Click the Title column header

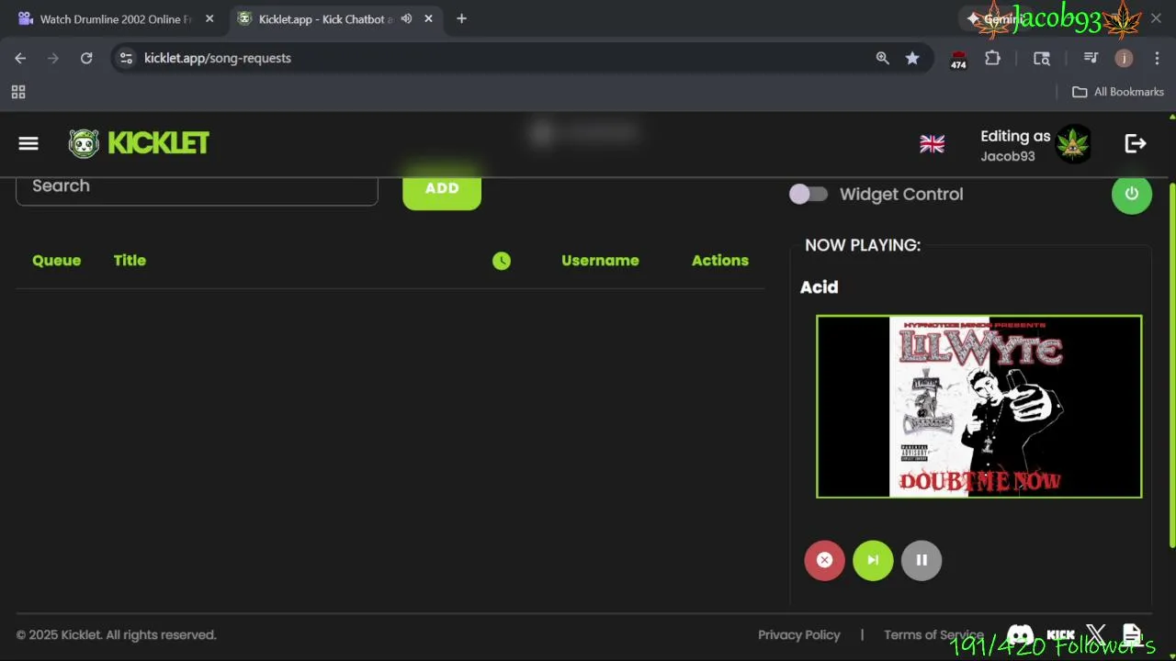click(130, 261)
